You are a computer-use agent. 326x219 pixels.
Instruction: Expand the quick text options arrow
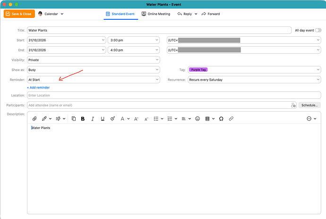pos(64,119)
